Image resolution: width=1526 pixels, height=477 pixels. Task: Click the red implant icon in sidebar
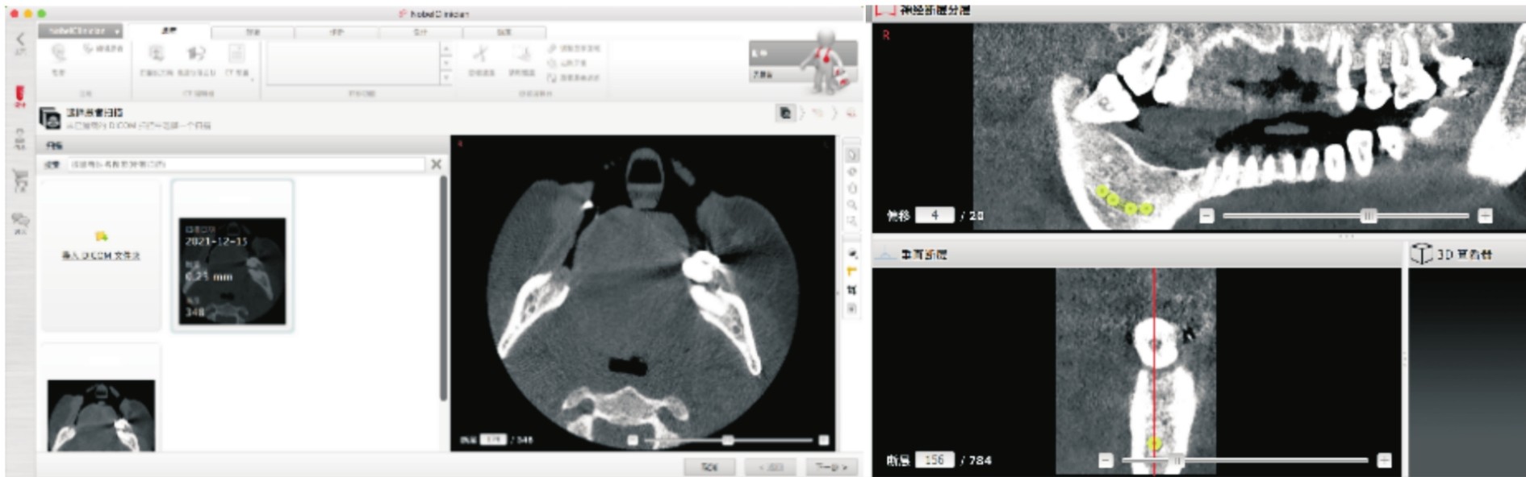click(x=20, y=94)
